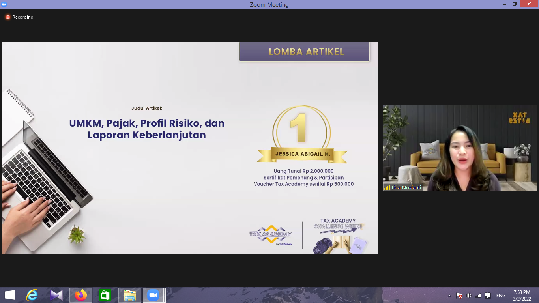Click the Restore Down button of Zoom Meeting
The height and width of the screenshot is (303, 539).
514,4
